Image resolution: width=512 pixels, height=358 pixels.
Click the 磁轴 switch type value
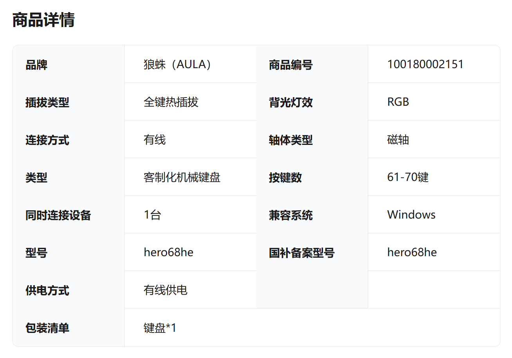click(398, 139)
